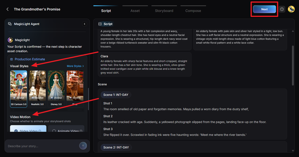Select the Animate Video option
The image size is (299, 157).
(66, 129)
